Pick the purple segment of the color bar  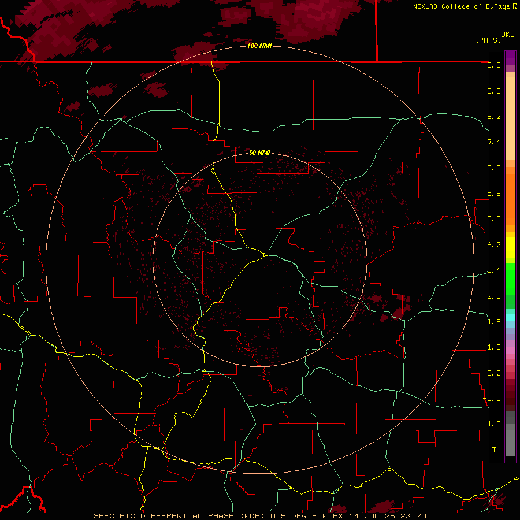coord(510,58)
